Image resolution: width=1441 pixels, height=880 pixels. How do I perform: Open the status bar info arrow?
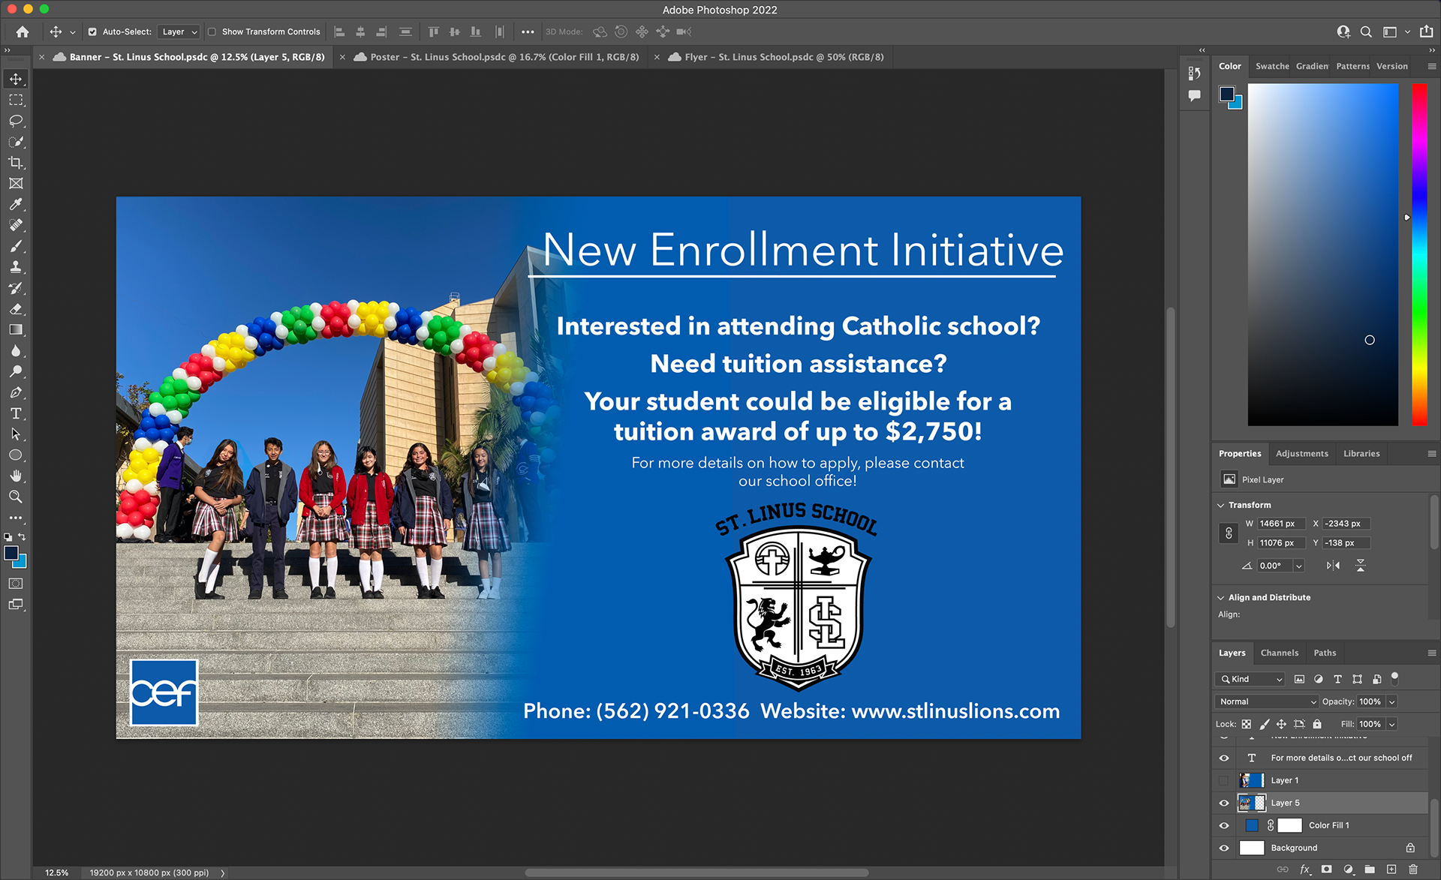tap(223, 872)
